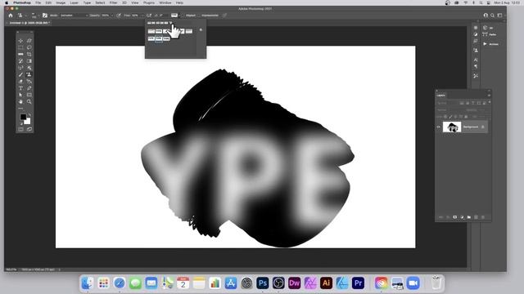Image resolution: width=524 pixels, height=294 pixels.
Task: Select the Hand tool
Action: (x=20, y=101)
